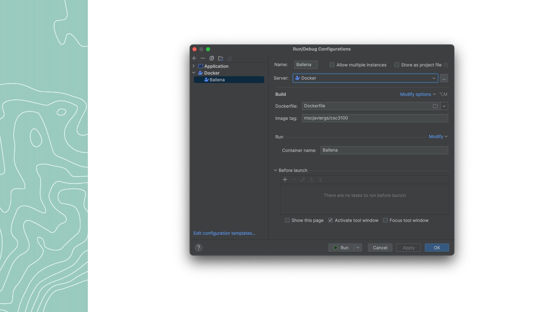This screenshot has height=312, width=555.
Task: Open the Run button dropdown arrow
Action: (x=358, y=248)
